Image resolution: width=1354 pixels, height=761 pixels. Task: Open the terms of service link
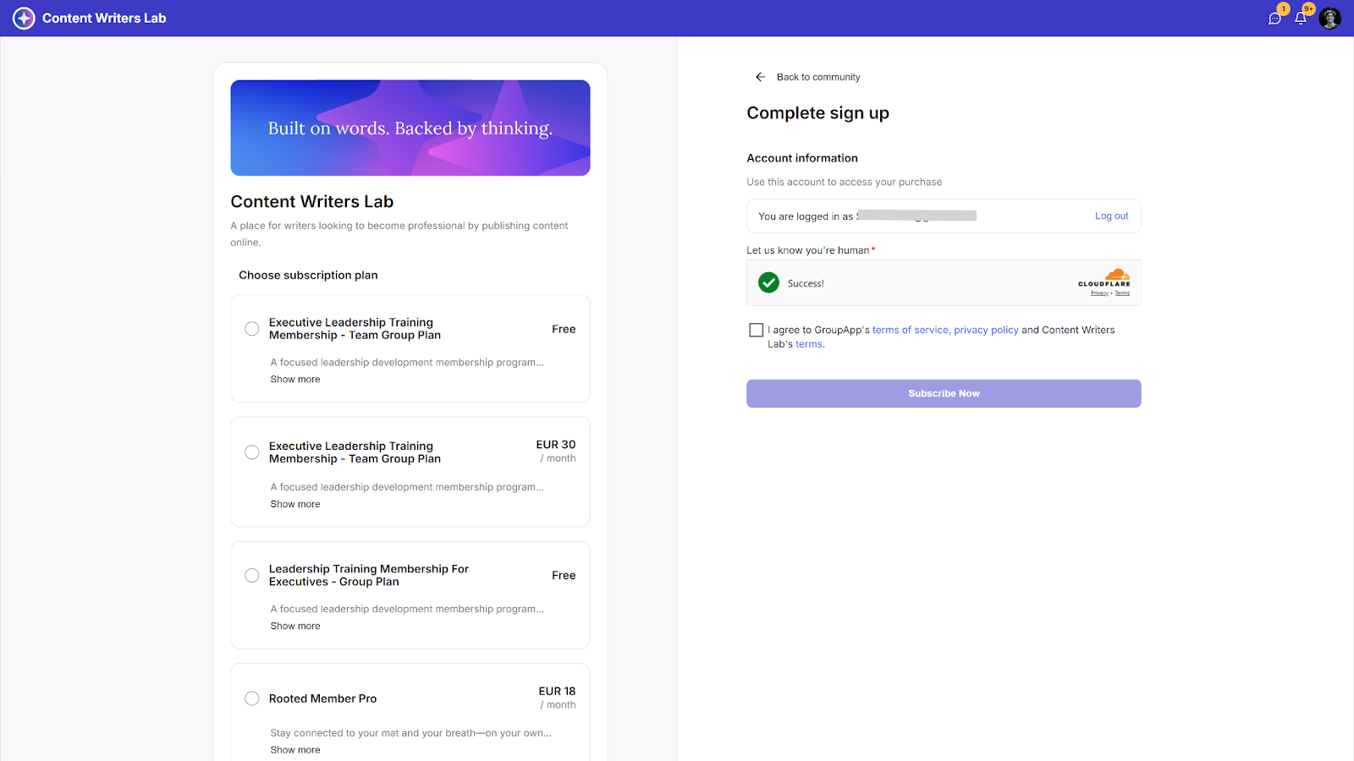pyautogui.click(x=910, y=331)
